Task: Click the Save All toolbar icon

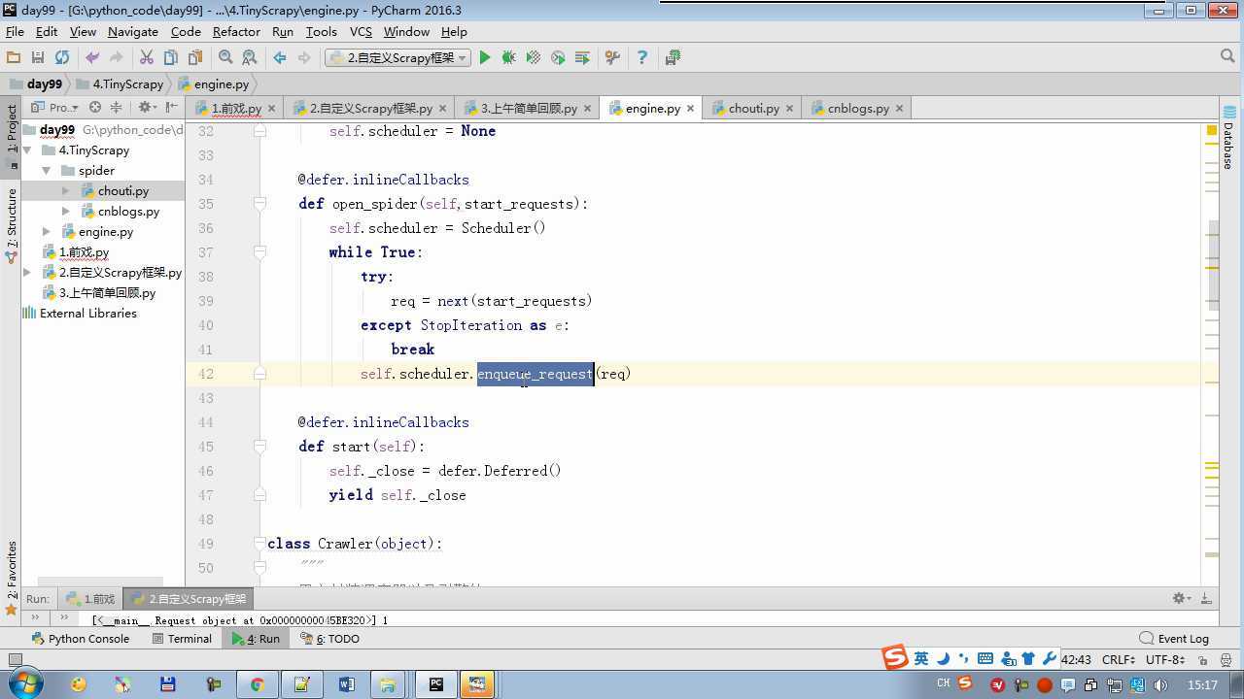Action: coord(38,58)
